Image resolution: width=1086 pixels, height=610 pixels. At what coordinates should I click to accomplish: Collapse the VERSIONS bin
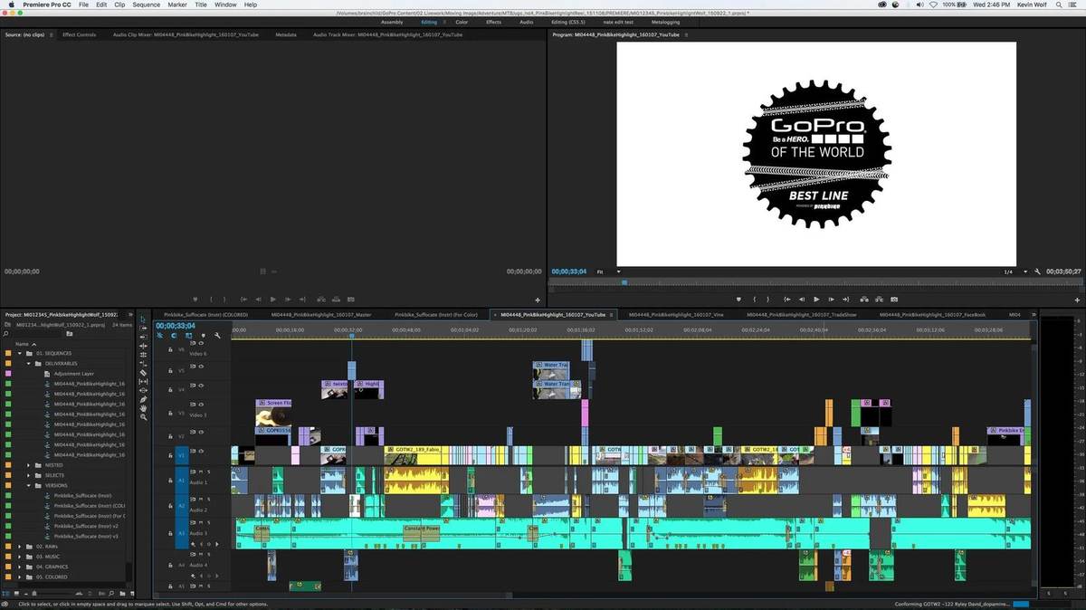pos(28,485)
